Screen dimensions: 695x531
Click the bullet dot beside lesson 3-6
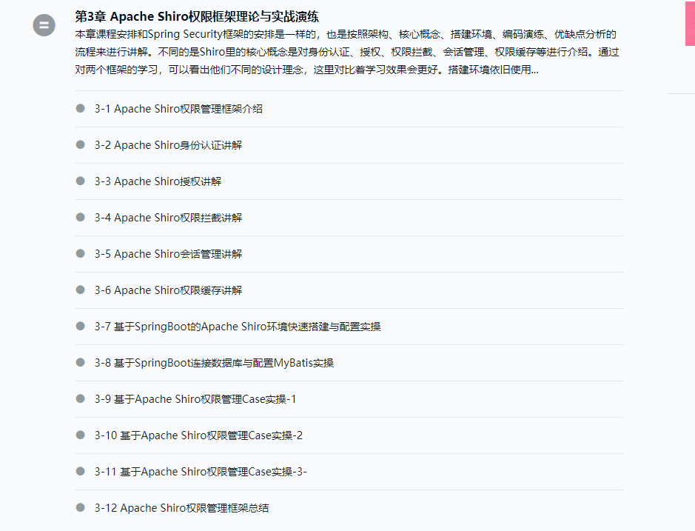[80, 290]
